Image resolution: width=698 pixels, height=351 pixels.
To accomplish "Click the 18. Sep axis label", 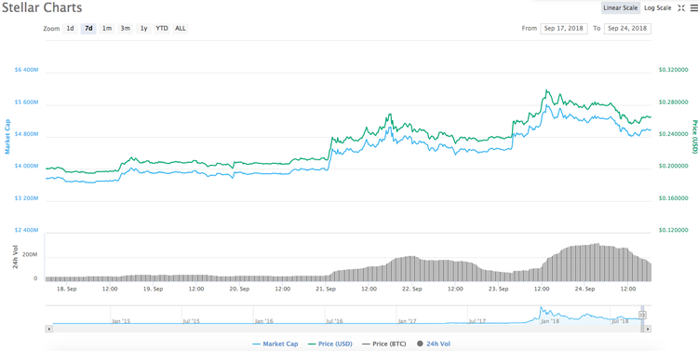I will coord(67,289).
